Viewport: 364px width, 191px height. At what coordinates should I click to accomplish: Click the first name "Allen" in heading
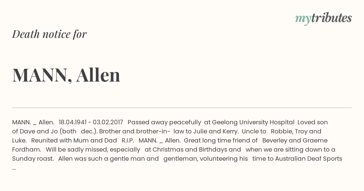[x=98, y=75]
